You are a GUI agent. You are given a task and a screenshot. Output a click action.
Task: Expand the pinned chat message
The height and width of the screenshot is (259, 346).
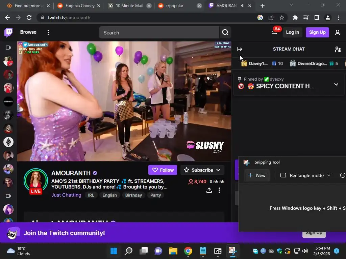point(336,84)
